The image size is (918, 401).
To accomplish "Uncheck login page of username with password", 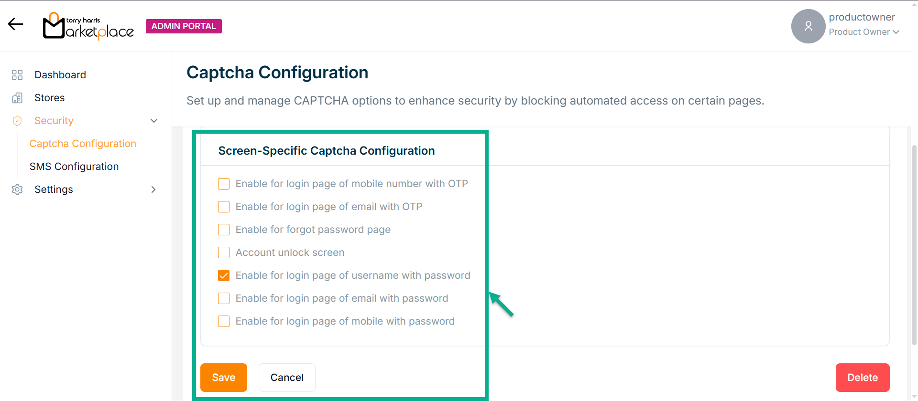I will [224, 275].
